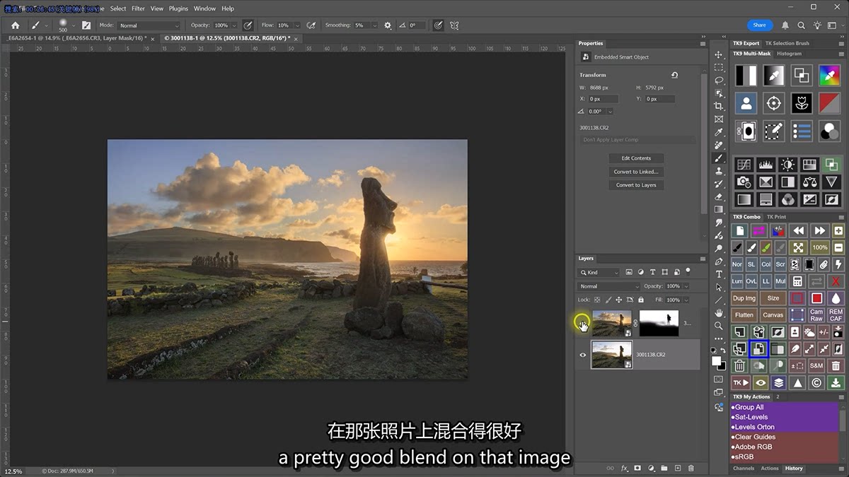The image size is (849, 477).
Task: Click the foreground color swatch
Action: [x=715, y=360]
